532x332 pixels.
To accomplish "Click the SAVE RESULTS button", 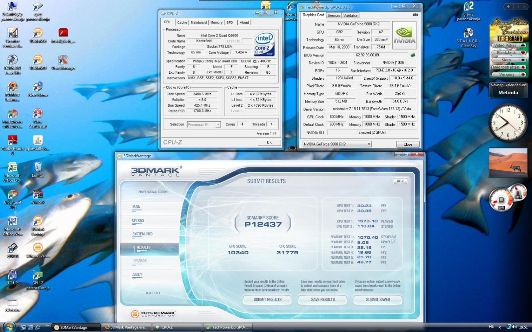I will 323,299.
